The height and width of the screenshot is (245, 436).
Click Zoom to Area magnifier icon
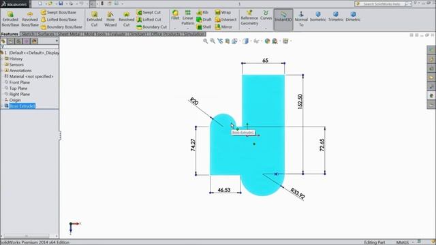coord(213,41)
